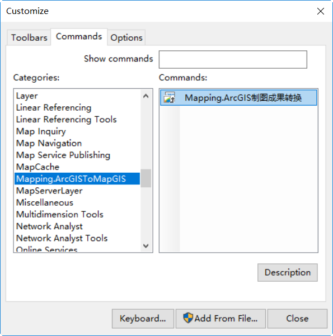This screenshot has height=336, width=333.
Task: Open the Options tab
Action: [126, 37]
